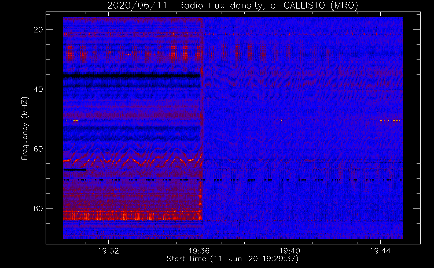
Task: Click the thick dark band near 35 MHz
Action: [132, 75]
